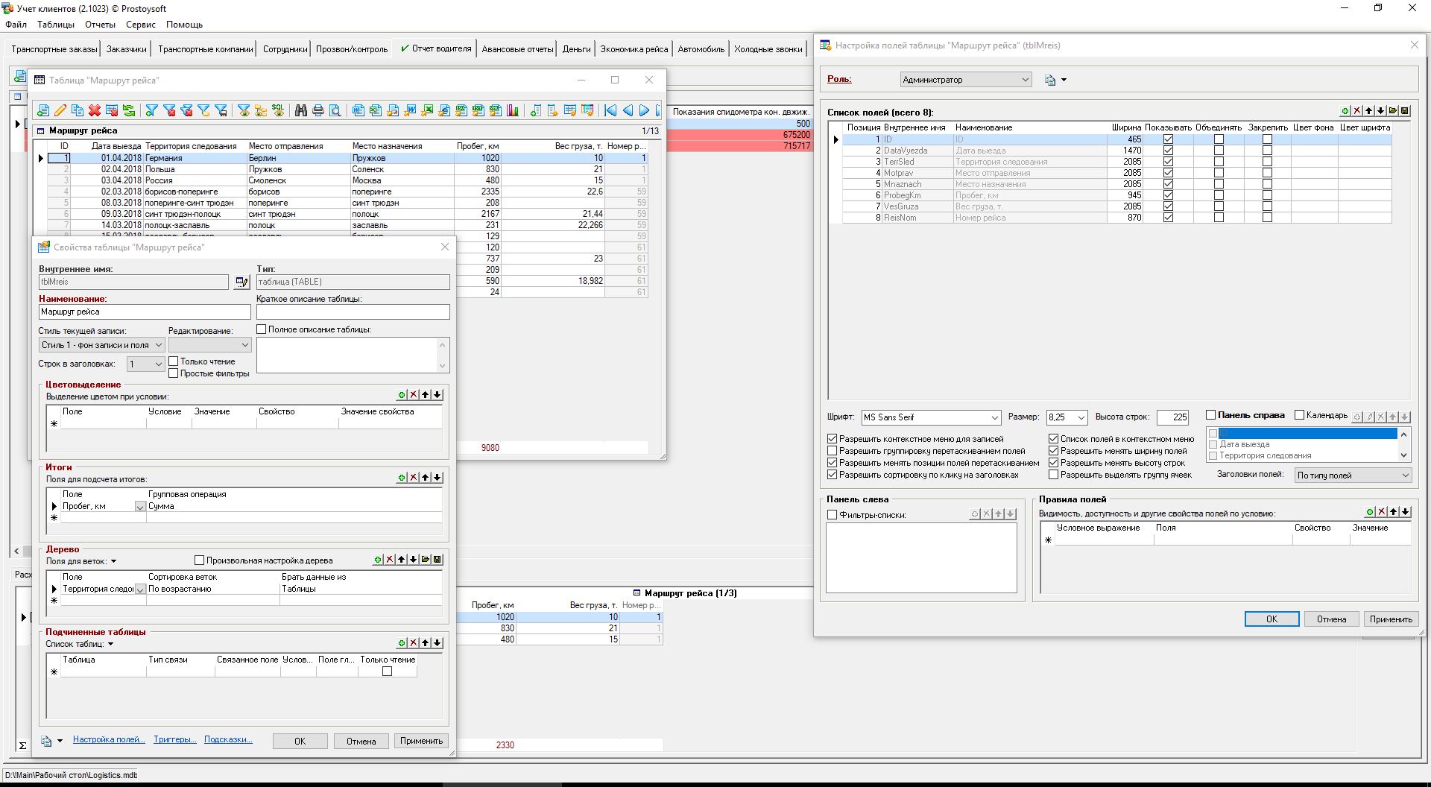This screenshot has width=1431, height=787.
Task: Add a totals field with green plus
Action: 402,478
